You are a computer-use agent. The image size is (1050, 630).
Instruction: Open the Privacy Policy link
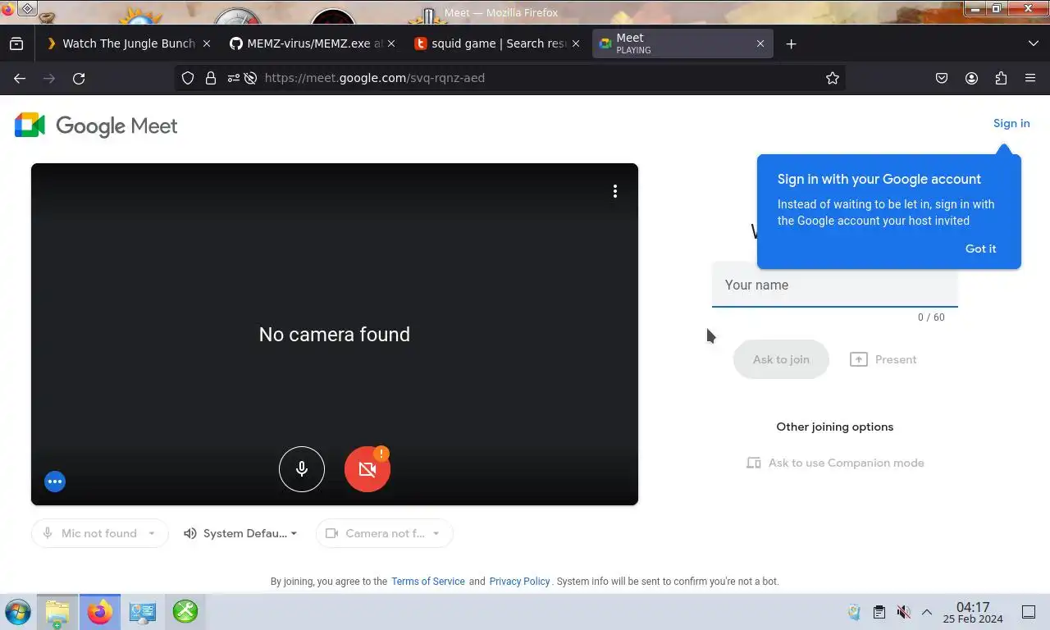519,581
